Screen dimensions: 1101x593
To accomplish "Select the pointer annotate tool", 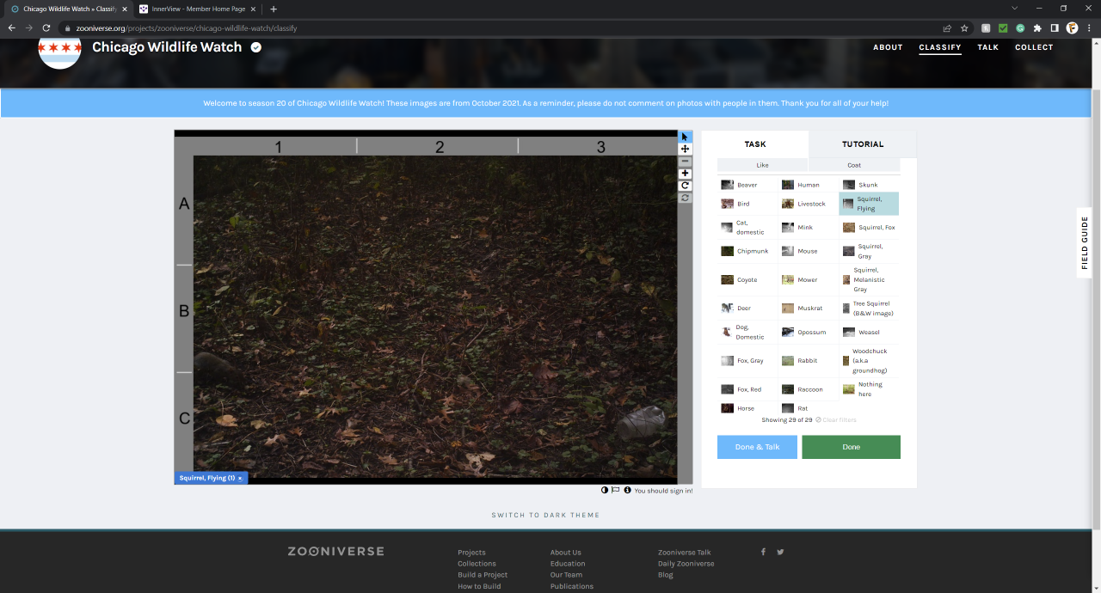I will [686, 137].
